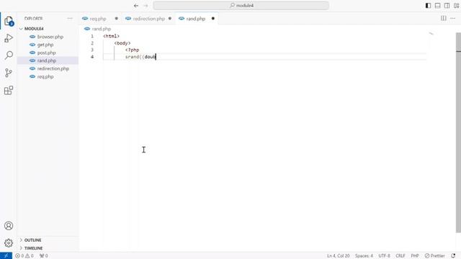
Task: Open post.php in the file tree
Action: (x=46, y=53)
